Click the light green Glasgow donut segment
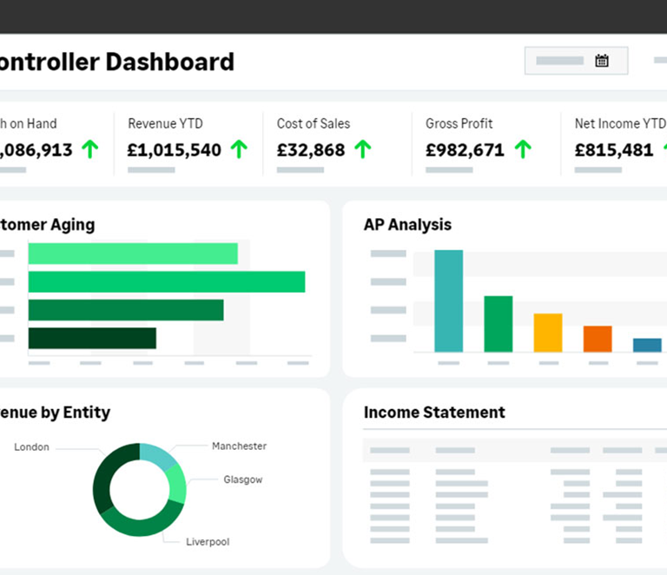The height and width of the screenshot is (575, 667). [178, 484]
